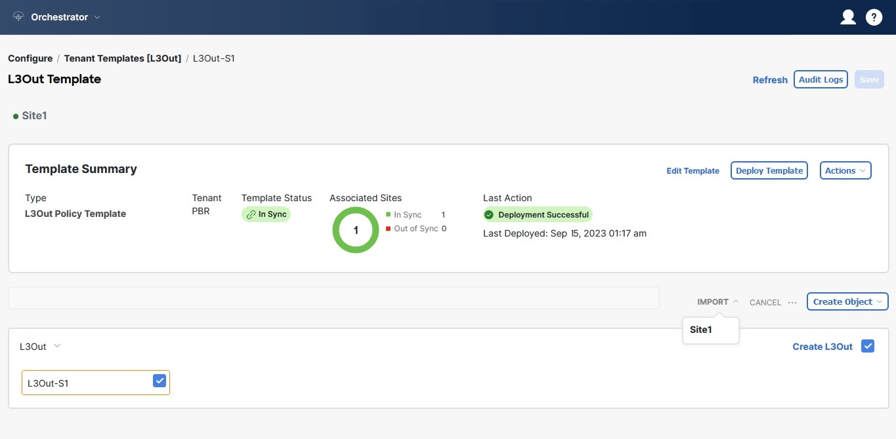Click the Last Deployed date text

click(x=565, y=233)
